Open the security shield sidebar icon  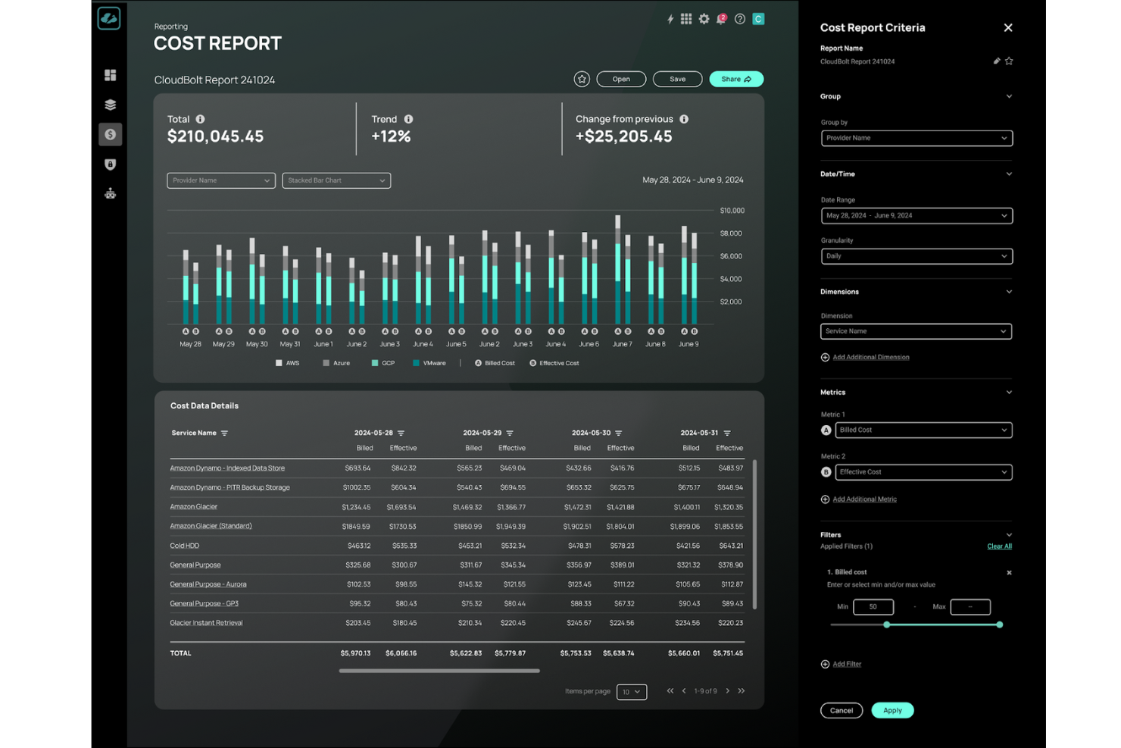[x=111, y=164]
